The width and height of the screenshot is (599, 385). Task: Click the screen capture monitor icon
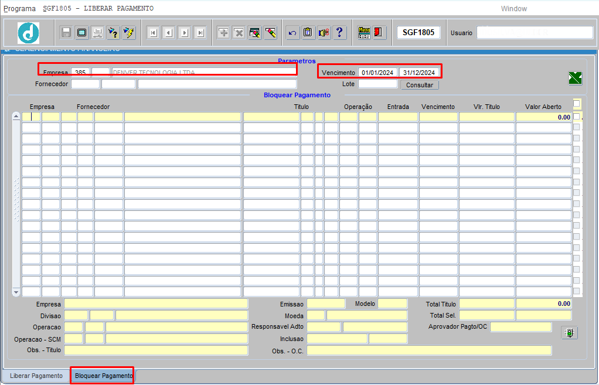pyautogui.click(x=81, y=33)
